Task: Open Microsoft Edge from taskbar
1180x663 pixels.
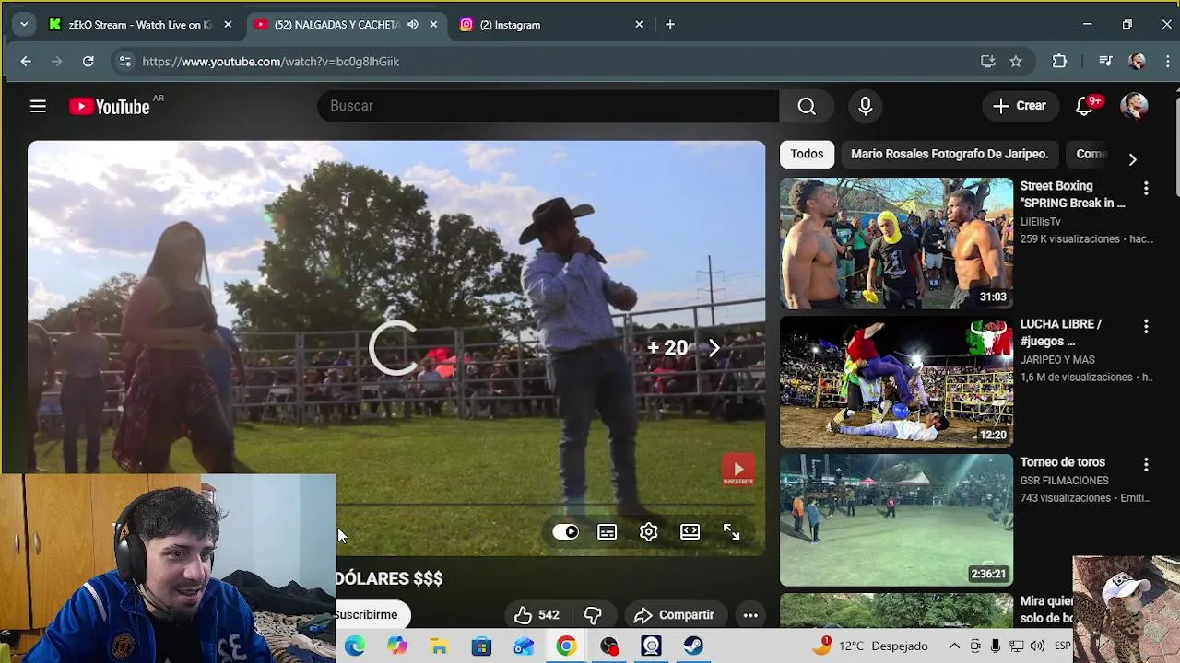Action: (355, 646)
